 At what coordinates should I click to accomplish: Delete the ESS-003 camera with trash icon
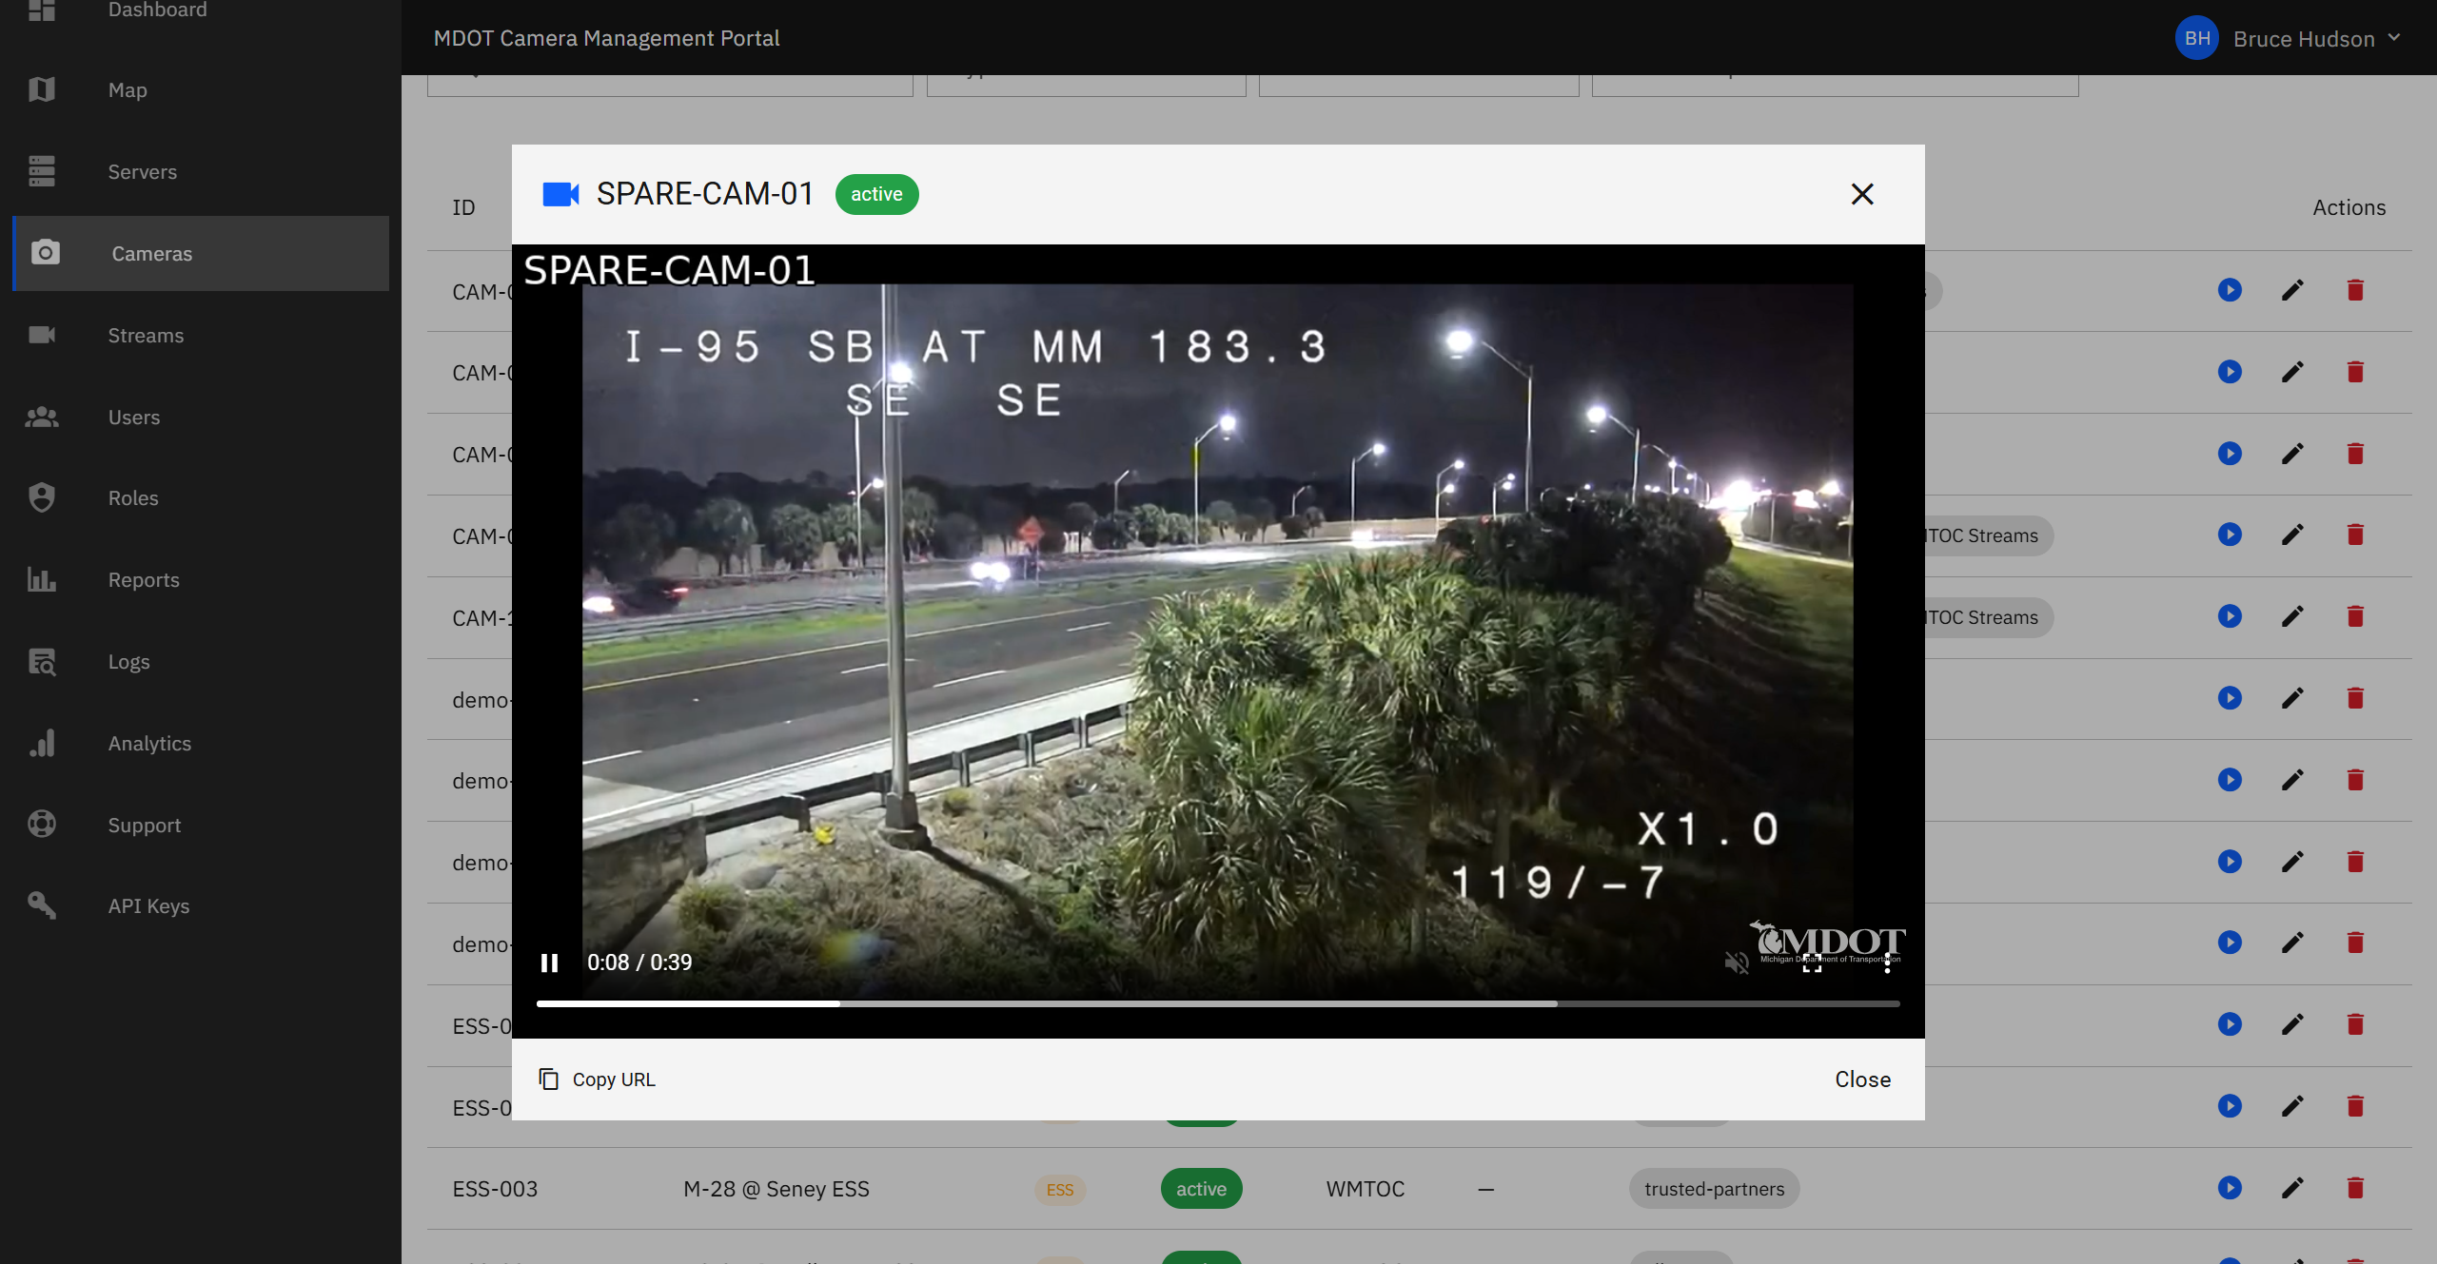point(2355,1188)
